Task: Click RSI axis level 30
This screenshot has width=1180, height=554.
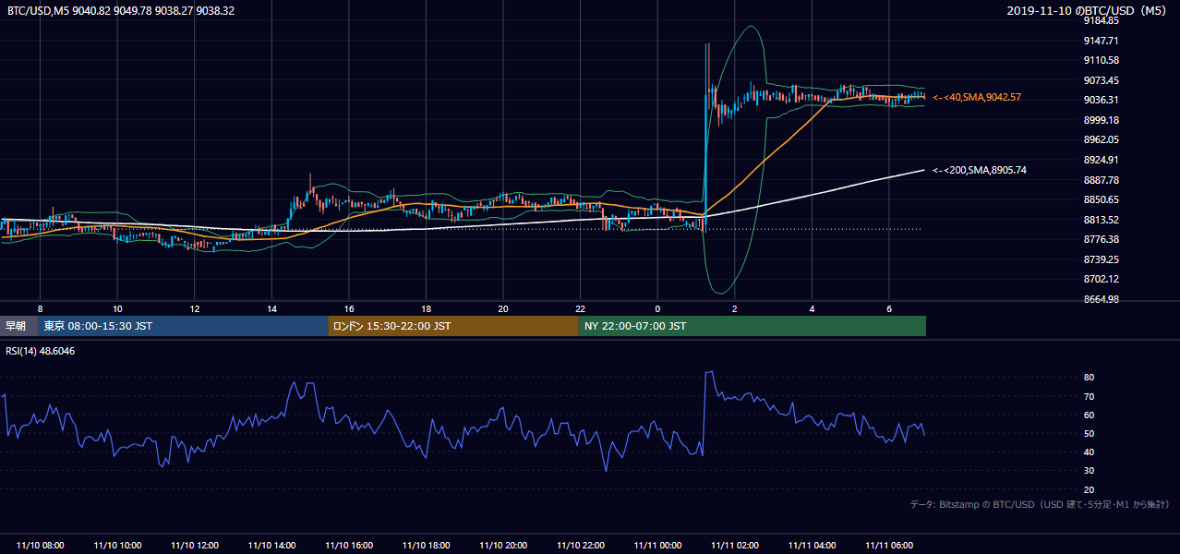Action: 1090,471
